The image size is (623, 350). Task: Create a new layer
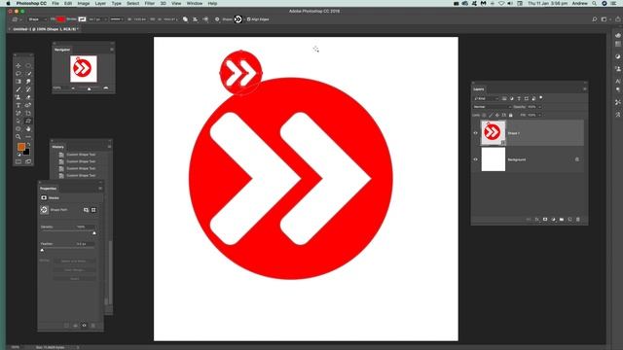569,219
